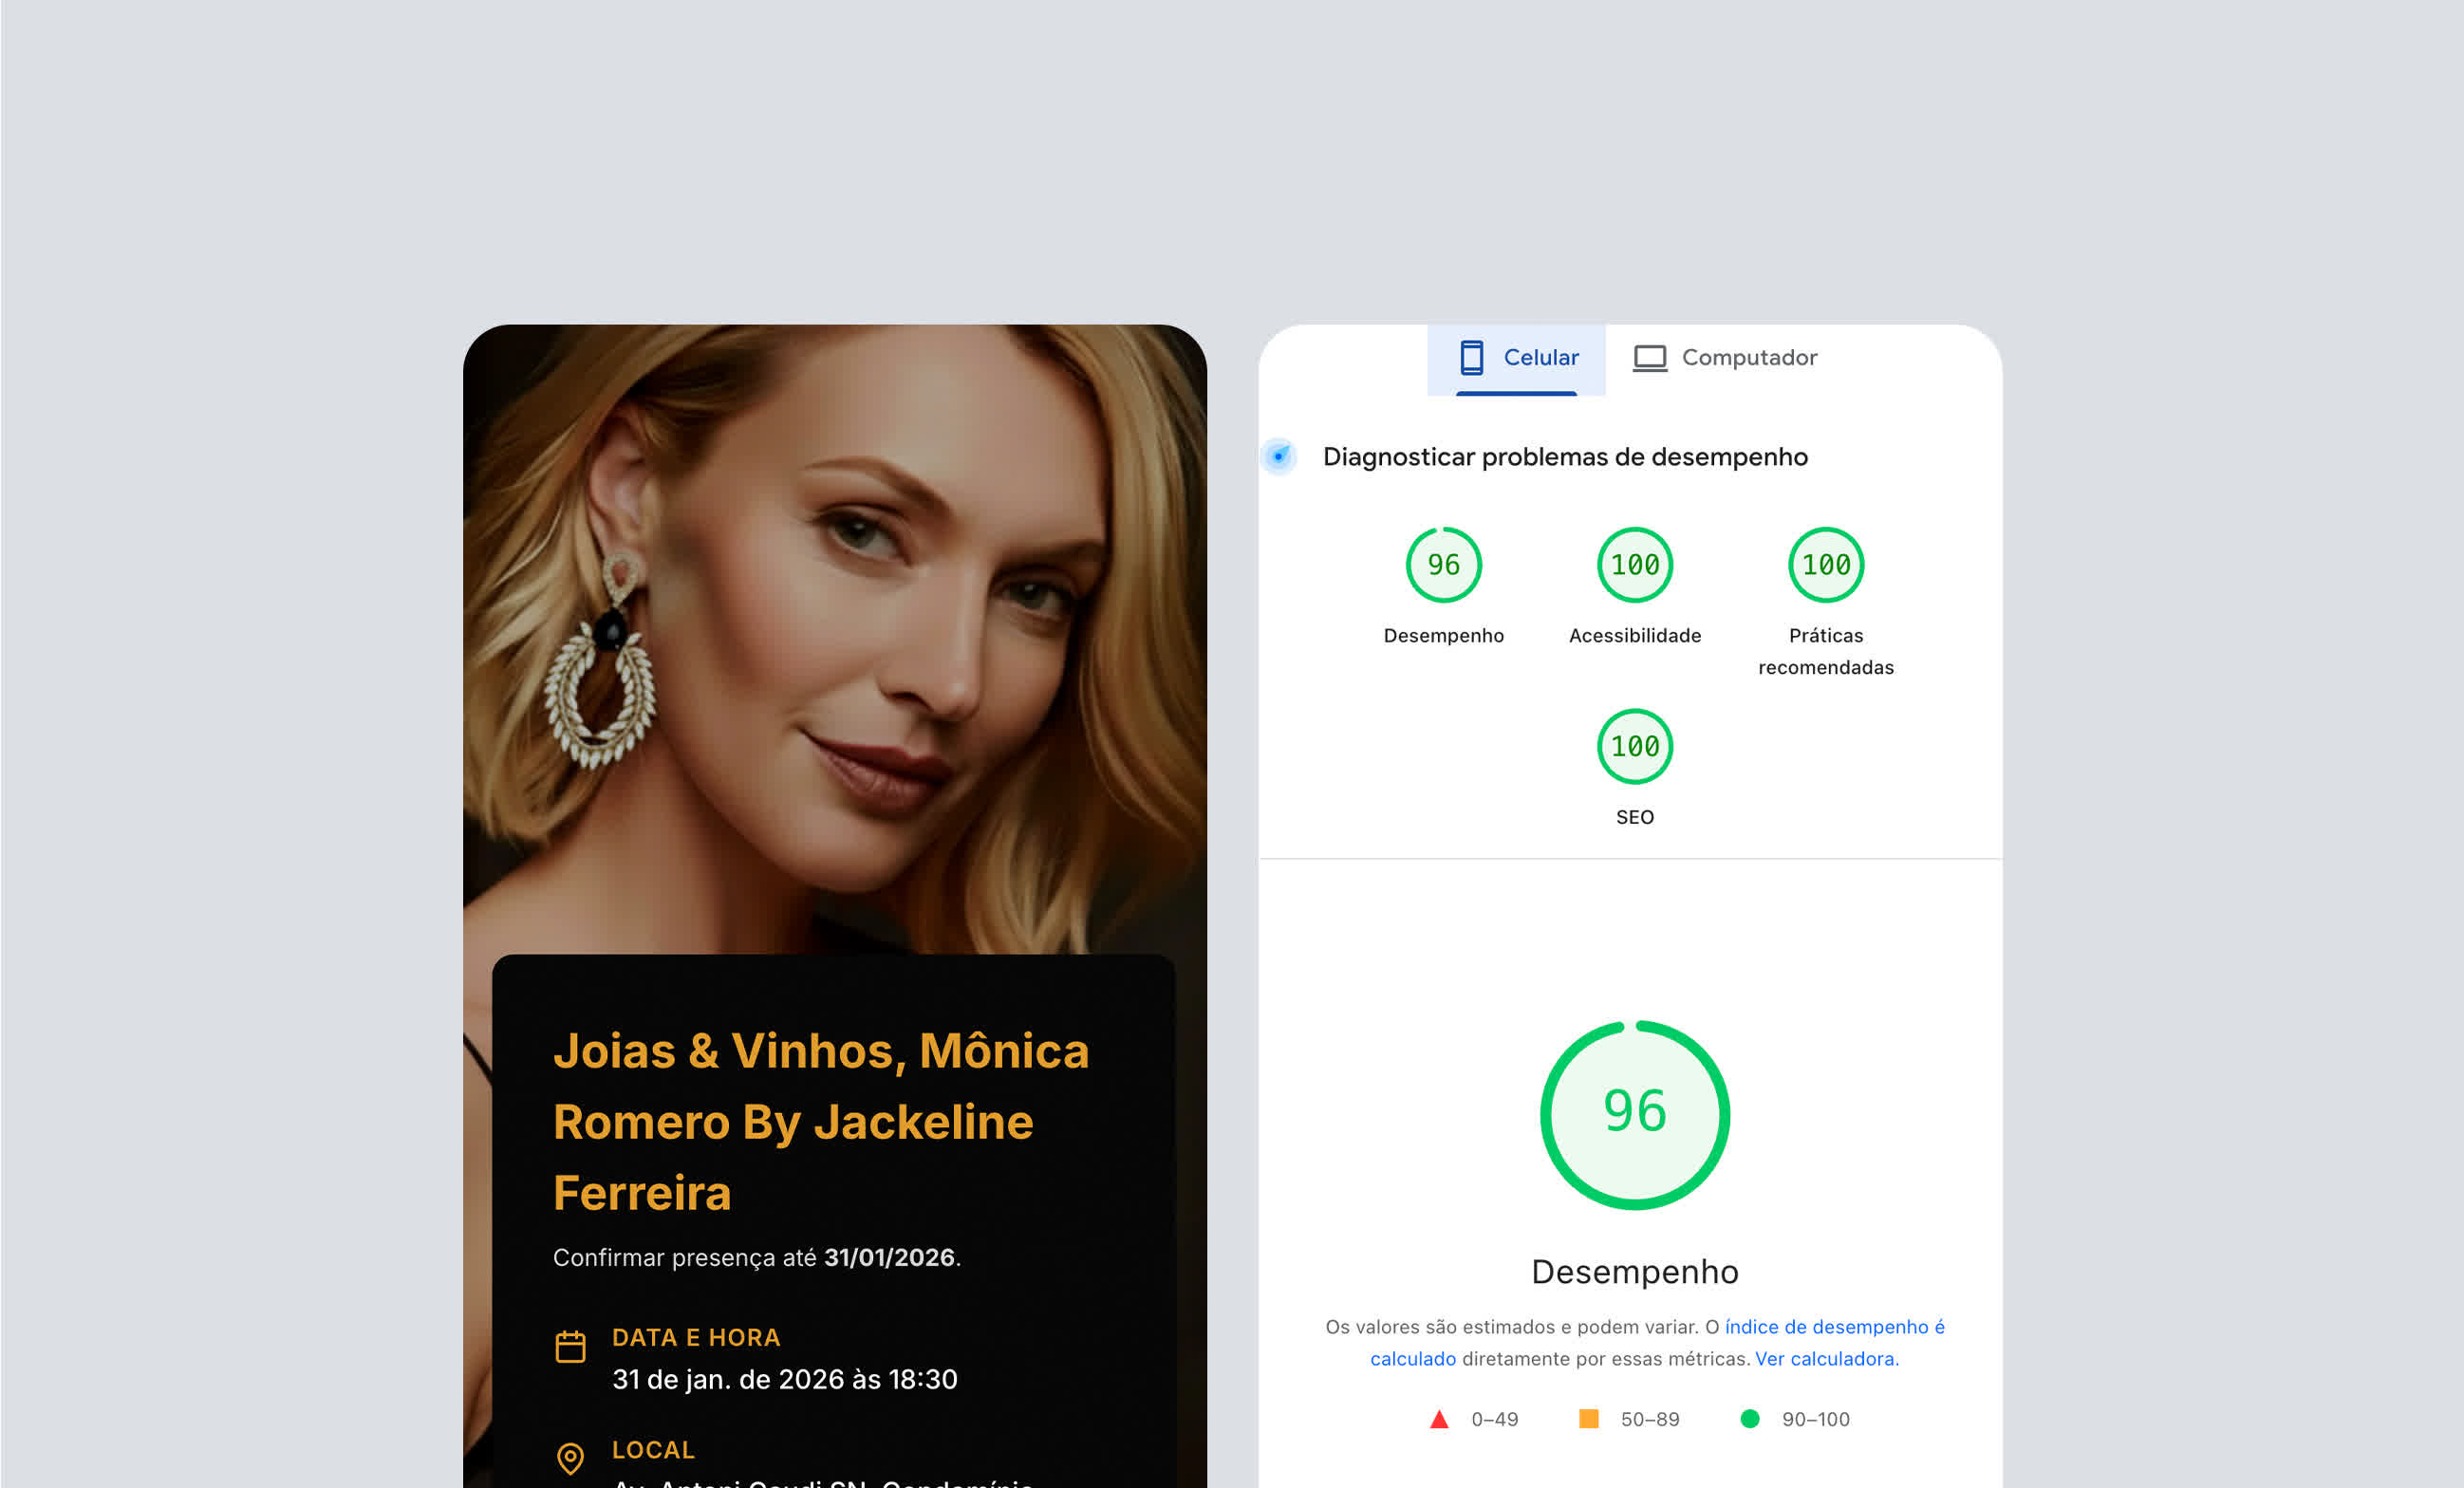Select the phone icon on the Celular tab
2464x1488 pixels.
coord(1470,357)
